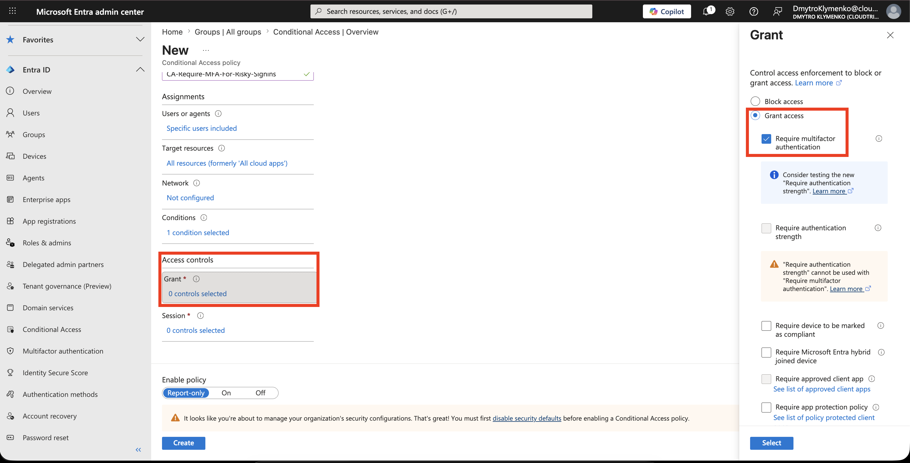The image size is (910, 463).
Task: Click the search resources input field
Action: click(451, 11)
